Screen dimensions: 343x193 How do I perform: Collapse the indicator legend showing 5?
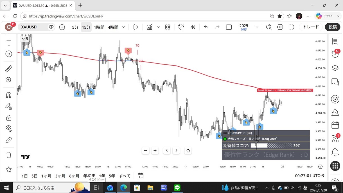[x=25, y=39]
